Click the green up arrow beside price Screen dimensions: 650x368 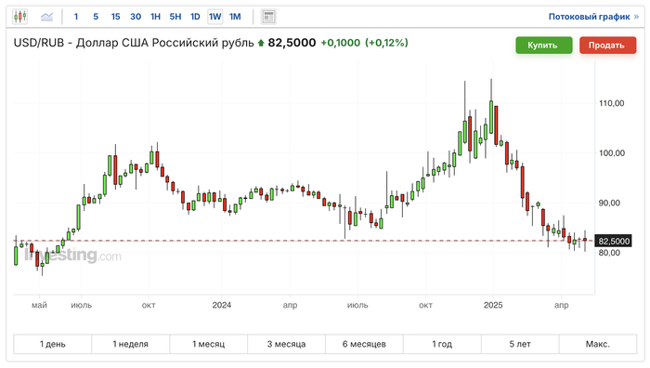coord(261,43)
